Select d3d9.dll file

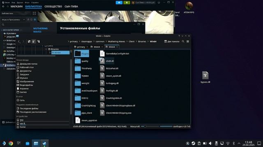click(107, 61)
